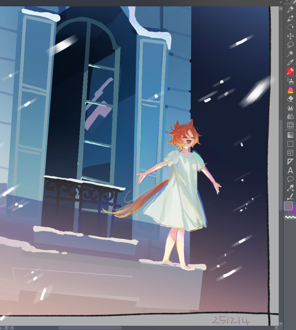Select the Balloon tool
This screenshot has height=330, width=296.
coord(290,179)
